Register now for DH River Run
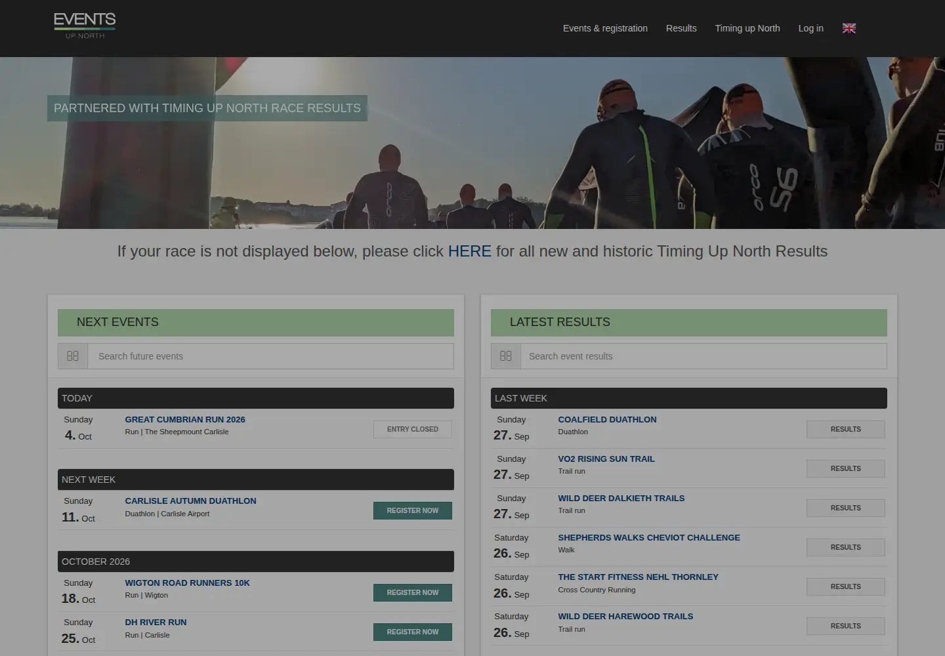 (413, 632)
